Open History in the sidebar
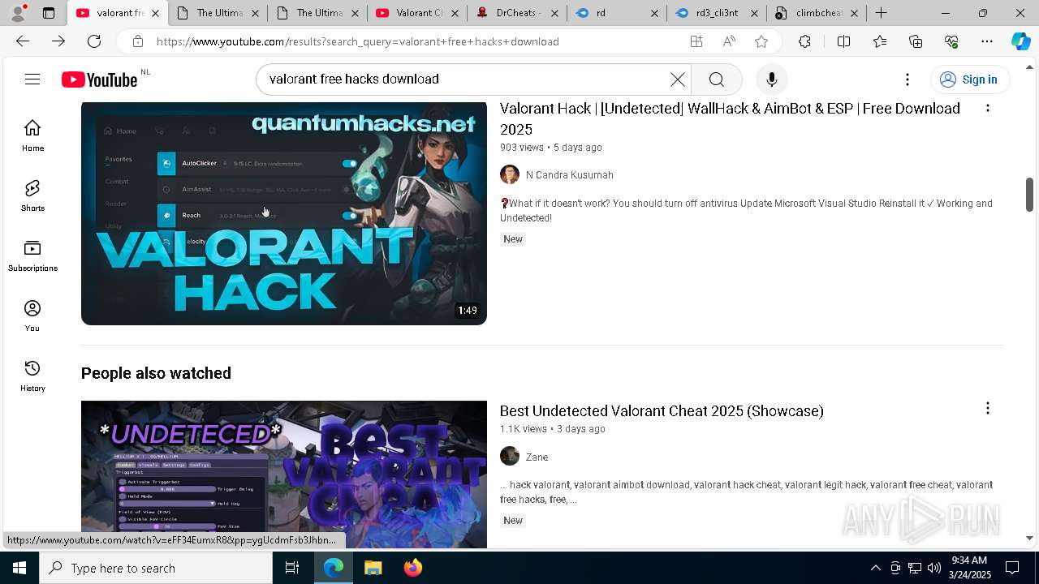This screenshot has width=1039, height=584. point(32,376)
